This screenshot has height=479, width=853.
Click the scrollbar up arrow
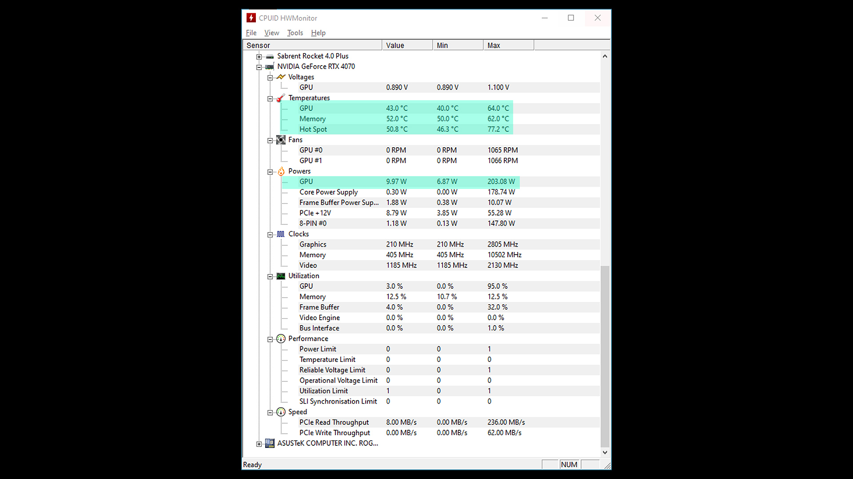click(x=605, y=56)
